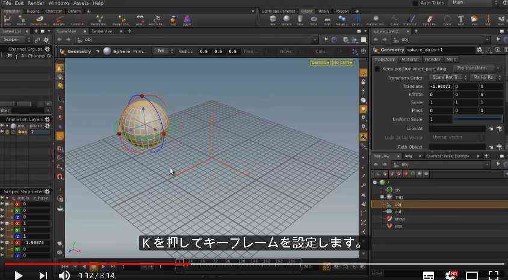This screenshot has width=508, height=280.
Task: Select the Spray Paint shelf tool
Action: point(430,20)
